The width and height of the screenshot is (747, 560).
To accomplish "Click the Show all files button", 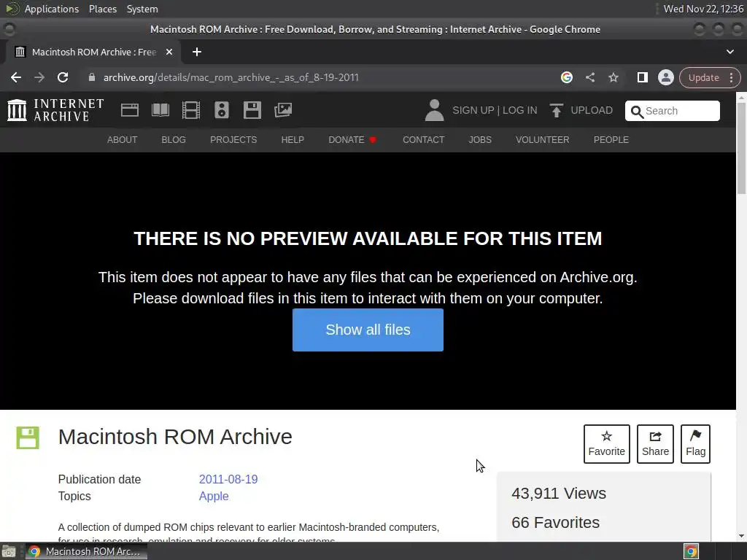I will coord(368,330).
